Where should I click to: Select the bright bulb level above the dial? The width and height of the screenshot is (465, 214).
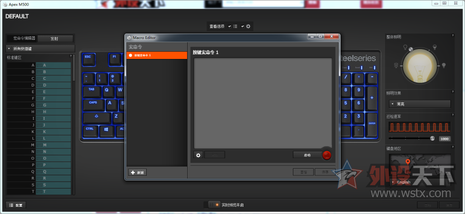[x=435, y=47]
